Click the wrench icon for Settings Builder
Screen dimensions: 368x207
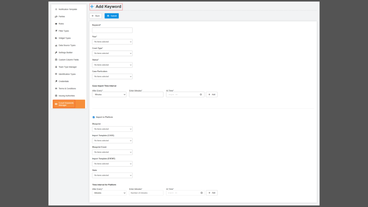[x=56, y=52]
